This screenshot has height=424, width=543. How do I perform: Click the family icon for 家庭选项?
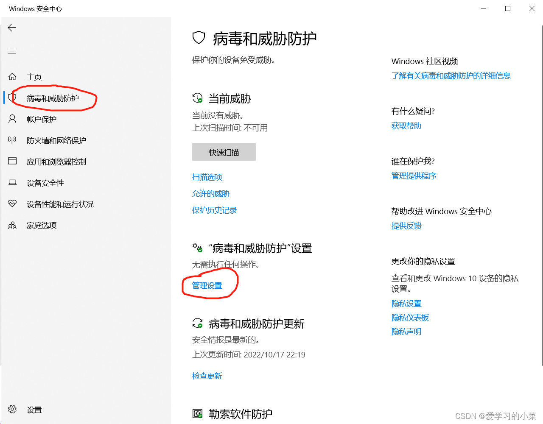pyautogui.click(x=12, y=225)
